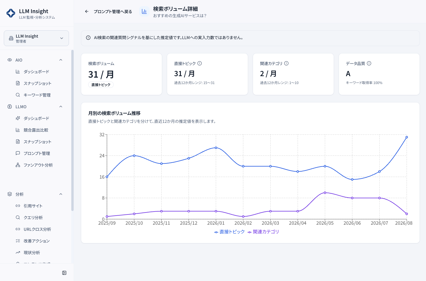Click the info icon beside 関連カテゴリ
This screenshot has width=426, height=281.
point(286,63)
